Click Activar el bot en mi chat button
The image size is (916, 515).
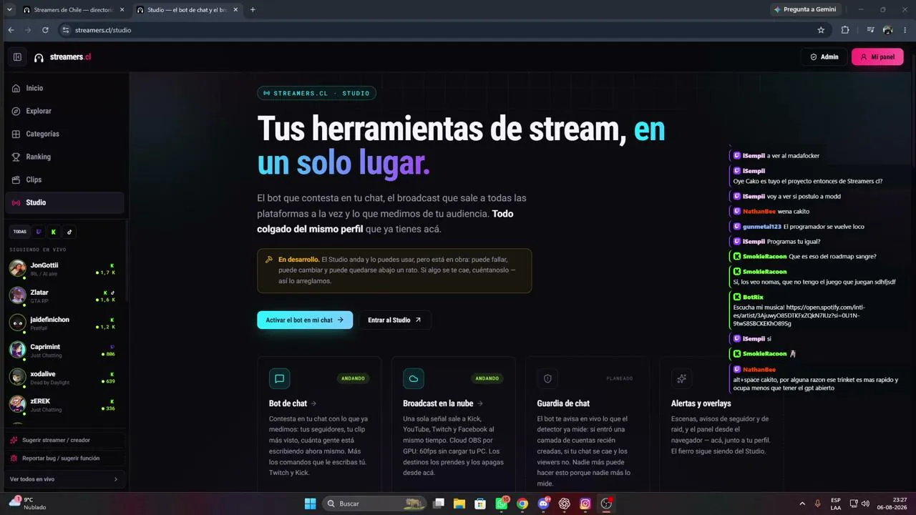point(305,320)
